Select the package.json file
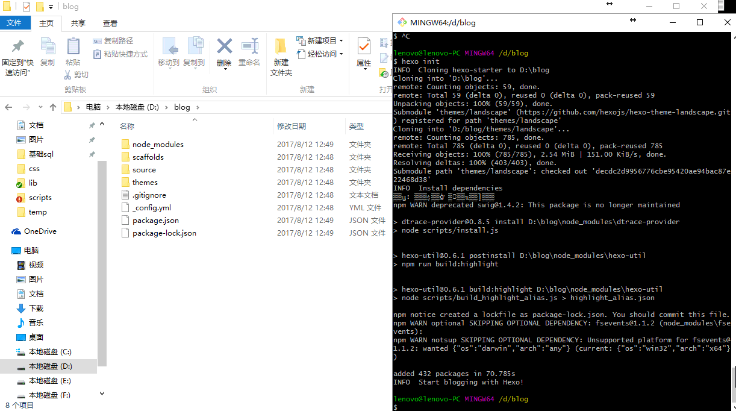The width and height of the screenshot is (736, 411). [155, 221]
